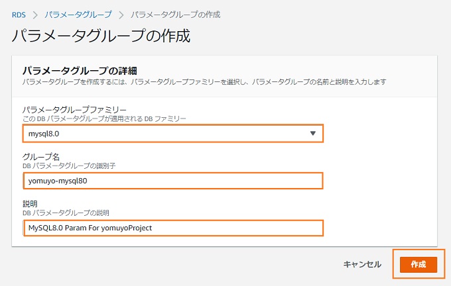Focus the yomuyo-mysql80 group name field
The height and width of the screenshot is (286, 451).
(x=173, y=181)
